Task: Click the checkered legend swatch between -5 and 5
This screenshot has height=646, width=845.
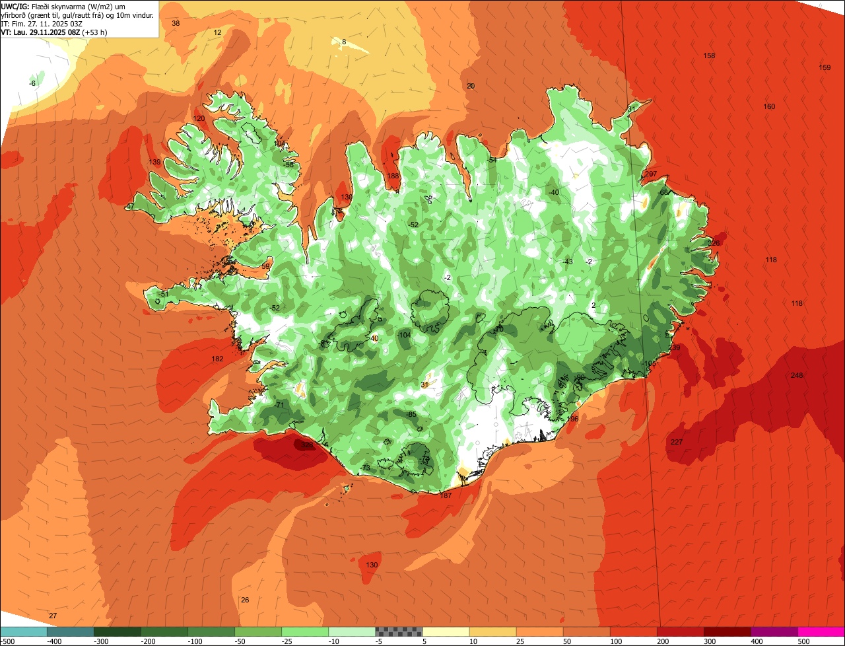Action: click(x=399, y=631)
